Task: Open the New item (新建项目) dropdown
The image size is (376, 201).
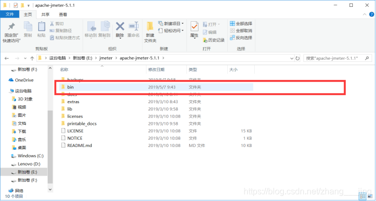Action: coord(171,24)
